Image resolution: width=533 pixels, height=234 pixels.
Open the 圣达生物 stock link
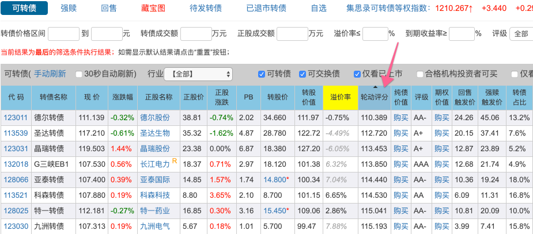pos(155,133)
